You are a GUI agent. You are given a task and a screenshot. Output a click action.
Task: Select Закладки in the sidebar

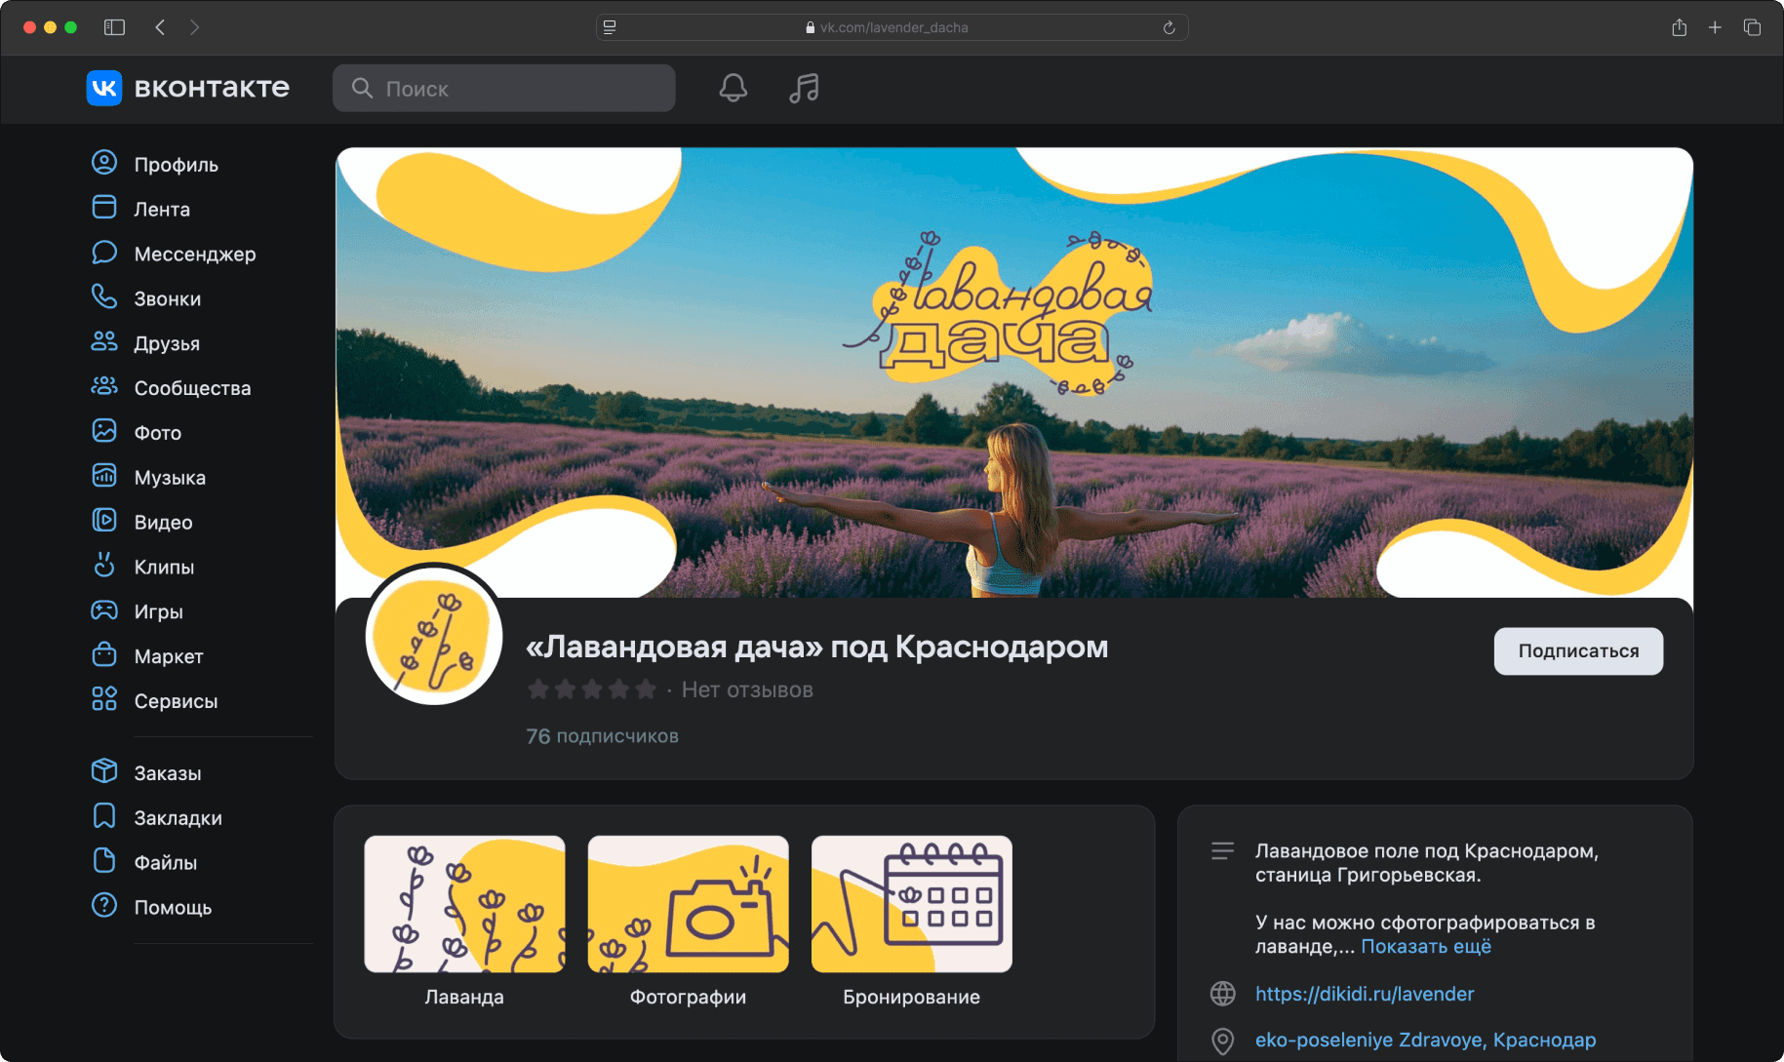[x=178, y=818]
